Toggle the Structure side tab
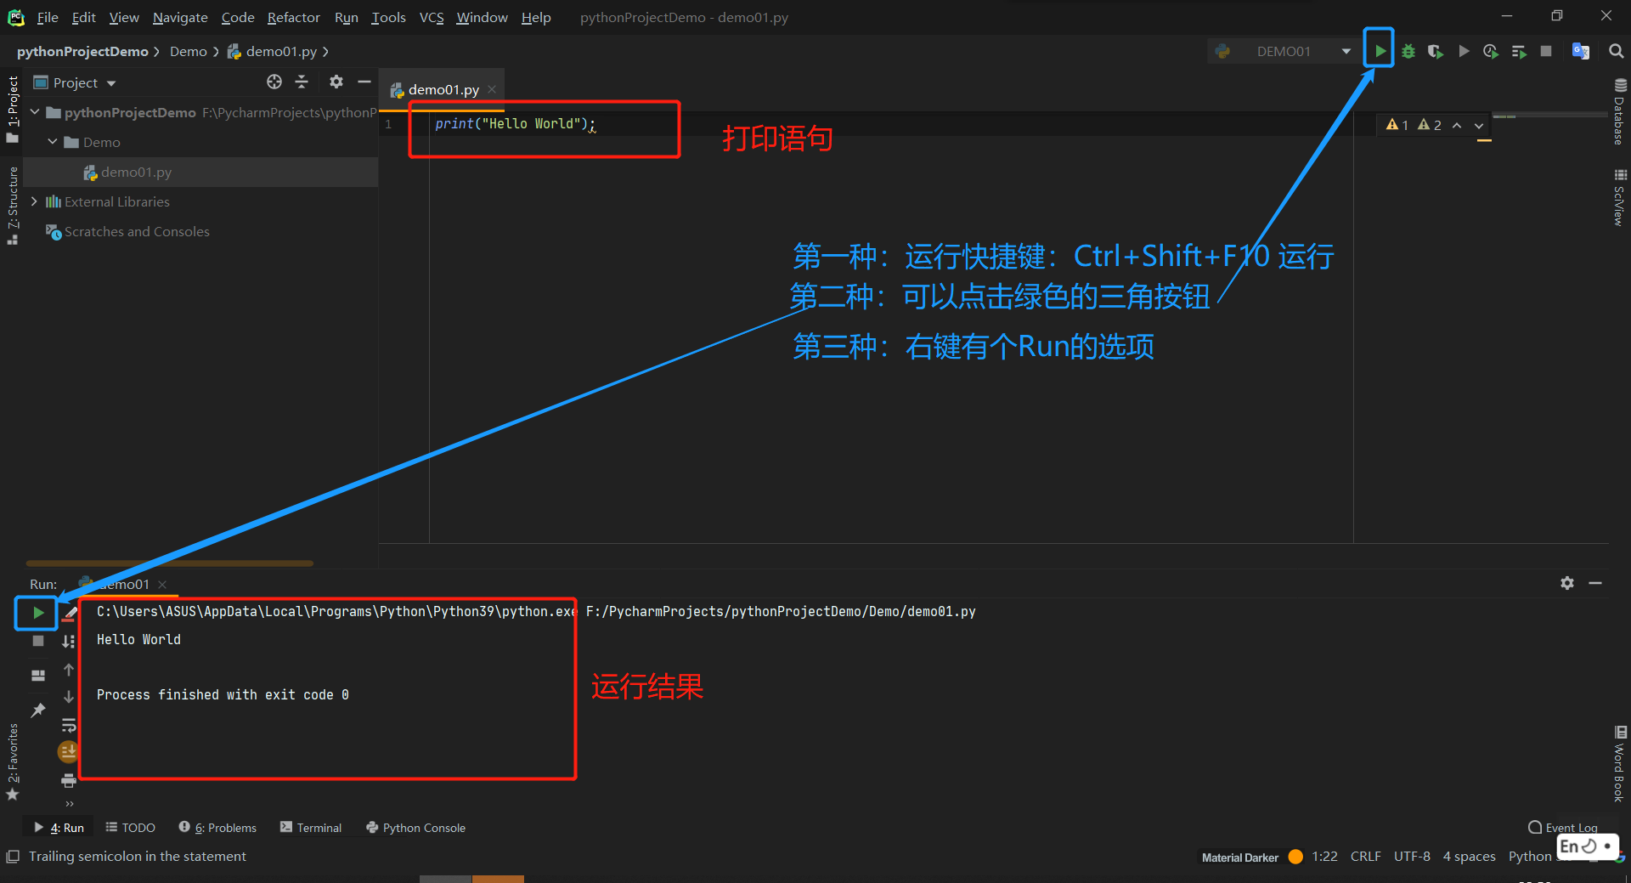This screenshot has width=1631, height=883. click(13, 206)
